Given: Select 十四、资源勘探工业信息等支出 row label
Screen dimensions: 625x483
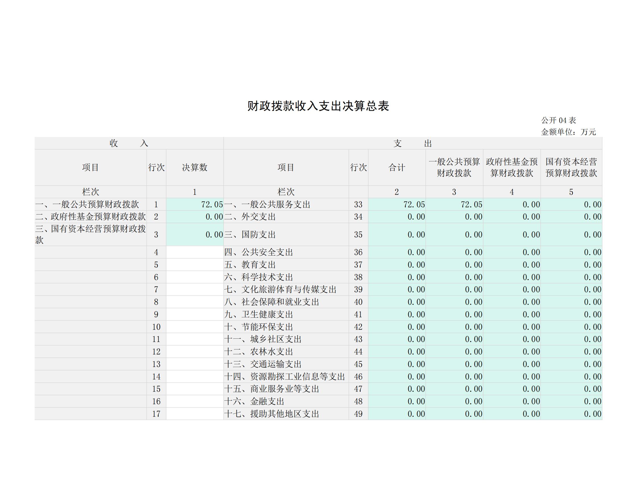Looking at the screenshot, I should (x=284, y=376).
